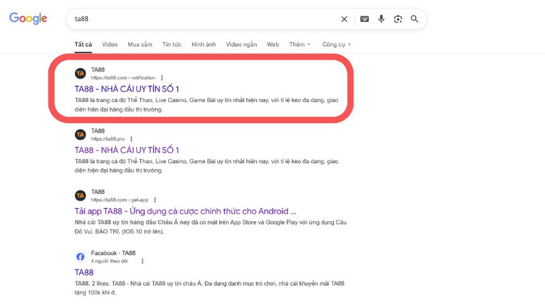Clear the search box with X icon
This screenshot has width=545, height=306.
click(x=344, y=19)
